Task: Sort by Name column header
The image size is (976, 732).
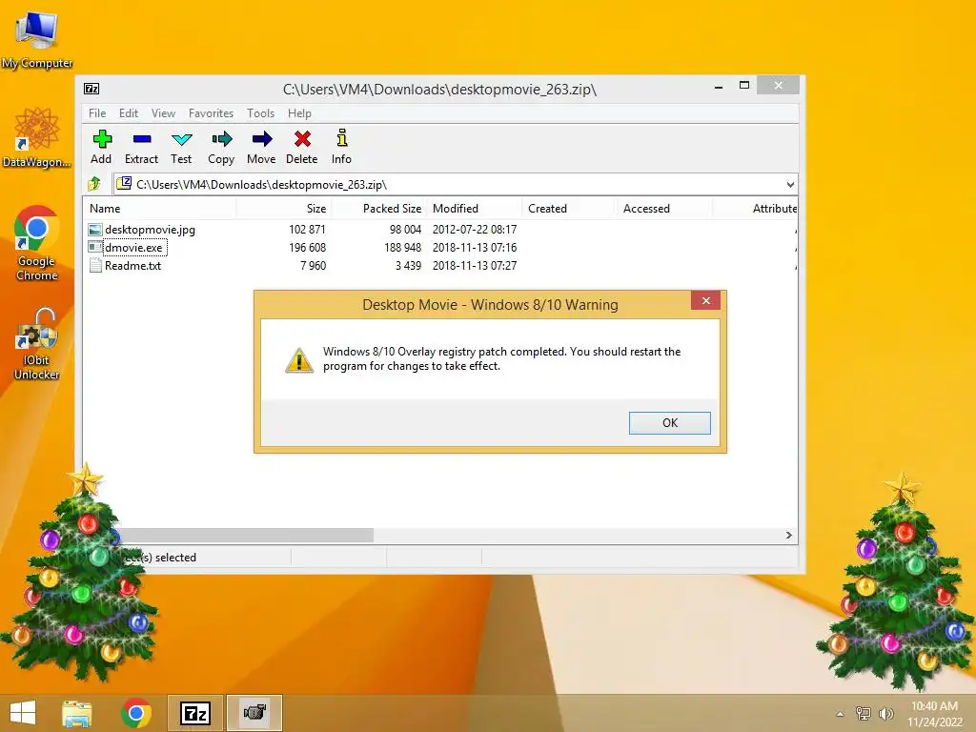Action: pyautogui.click(x=159, y=209)
